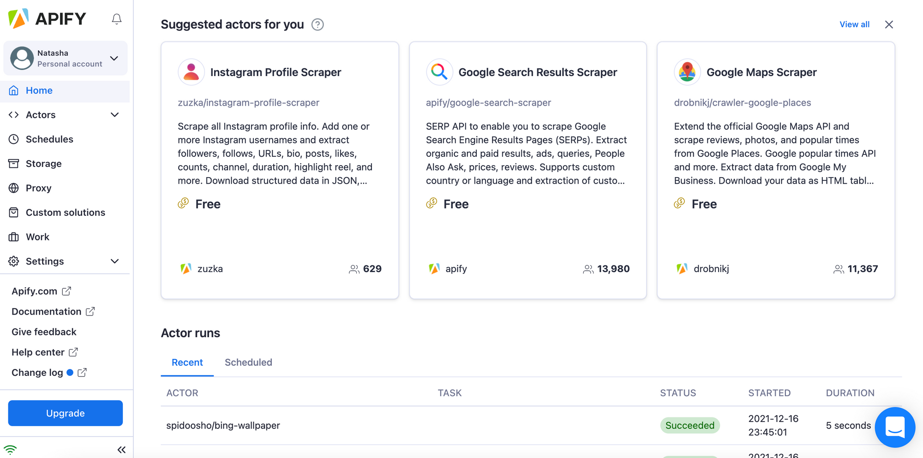The width and height of the screenshot is (923, 458).
Task: Open the Help center link
Action: click(x=44, y=352)
